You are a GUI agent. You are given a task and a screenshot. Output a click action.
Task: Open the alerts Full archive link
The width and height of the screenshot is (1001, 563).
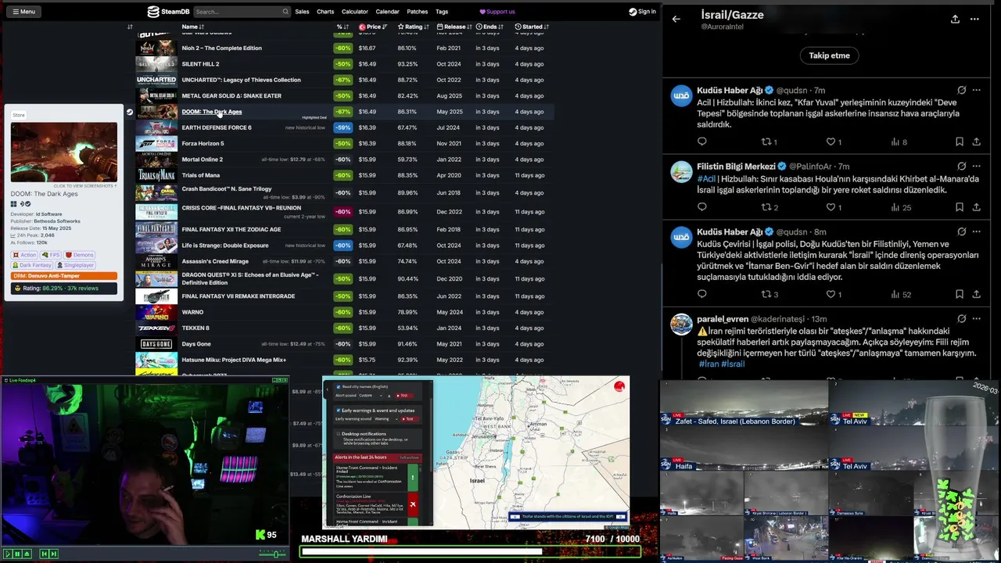[x=409, y=457]
